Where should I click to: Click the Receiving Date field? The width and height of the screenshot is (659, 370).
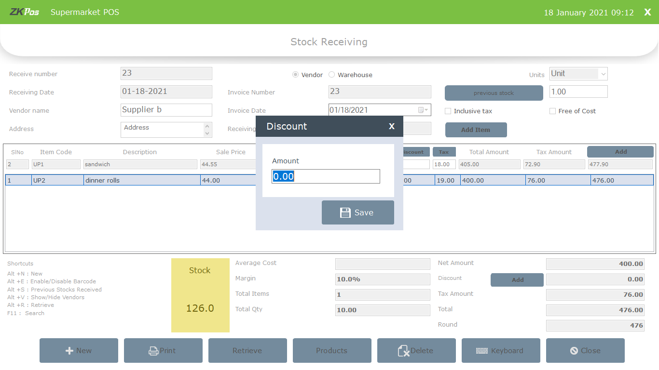coord(166,92)
